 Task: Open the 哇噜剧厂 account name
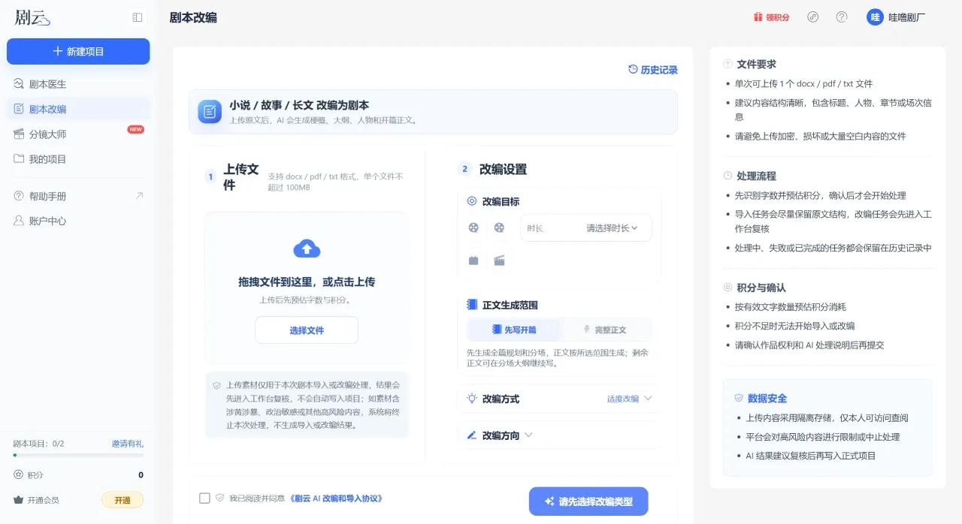[x=907, y=17]
